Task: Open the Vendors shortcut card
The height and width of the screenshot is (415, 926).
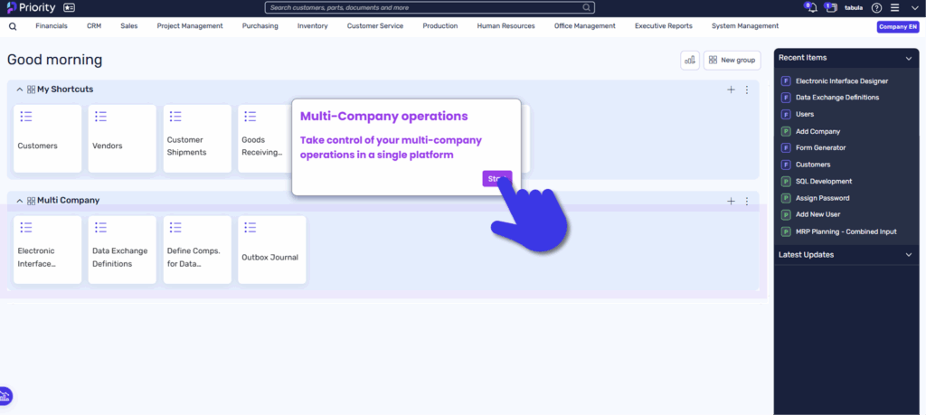Action: point(122,138)
